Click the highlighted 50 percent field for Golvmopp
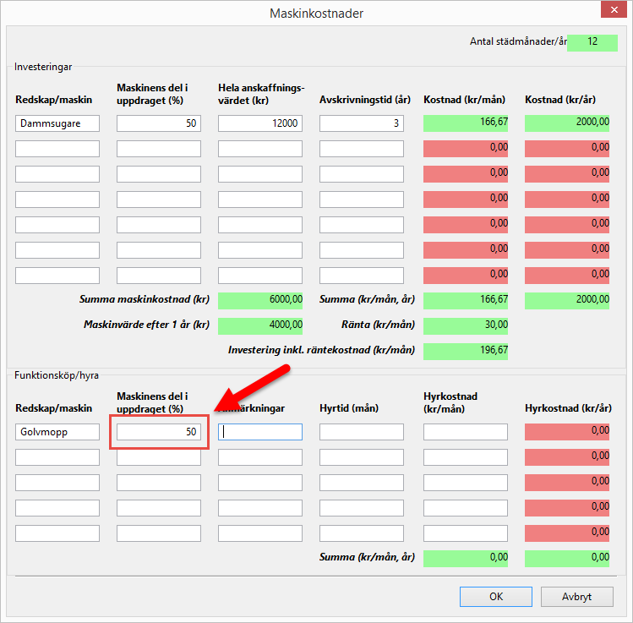Viewport: 633px width, 623px height. pyautogui.click(x=159, y=432)
